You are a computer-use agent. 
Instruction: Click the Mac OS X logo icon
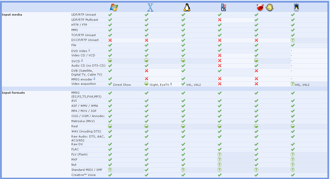pyautogui.click(x=150, y=7)
